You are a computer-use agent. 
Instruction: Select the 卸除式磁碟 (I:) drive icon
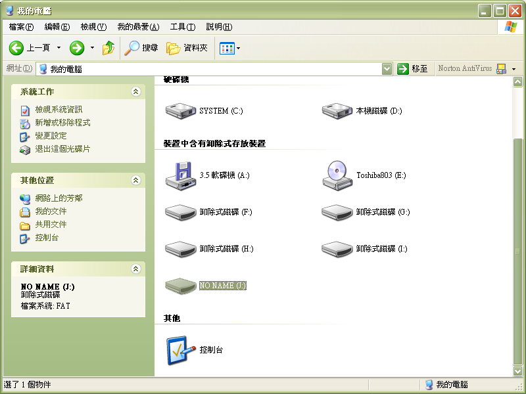[337, 250]
